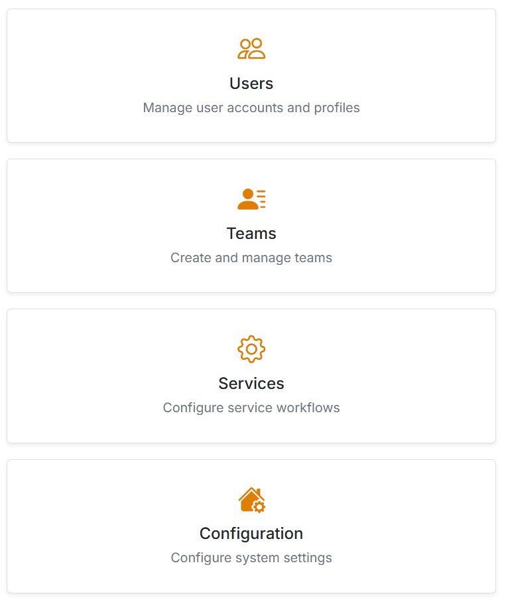506x608 pixels.
Task: Open the Configuration section
Action: pyautogui.click(x=251, y=526)
